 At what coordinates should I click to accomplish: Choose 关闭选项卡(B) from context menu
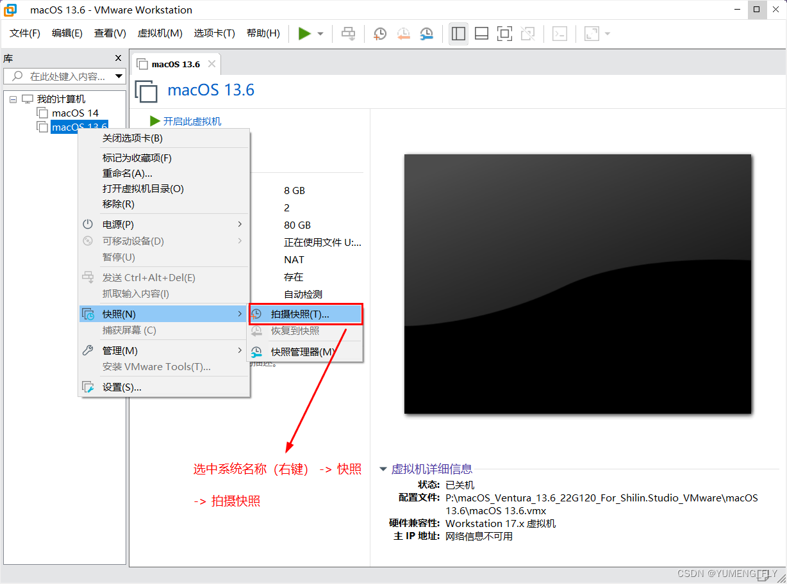[163, 138]
